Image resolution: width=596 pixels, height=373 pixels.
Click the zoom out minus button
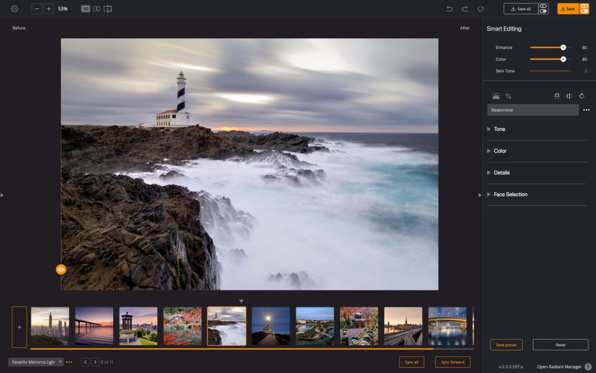[x=37, y=9]
